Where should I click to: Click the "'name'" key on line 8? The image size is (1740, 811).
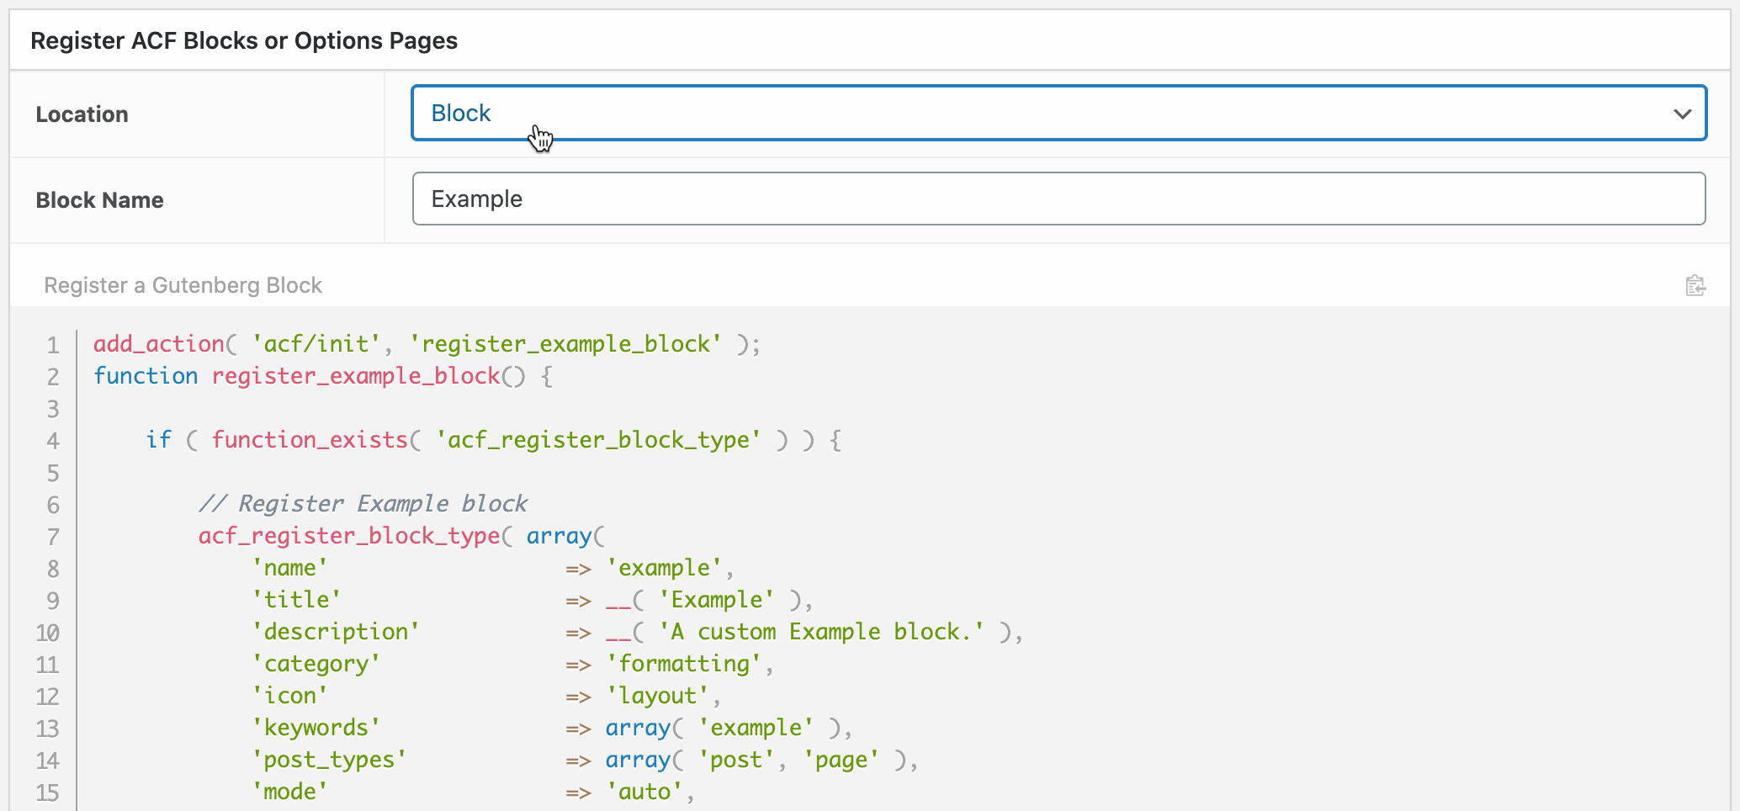(x=289, y=568)
